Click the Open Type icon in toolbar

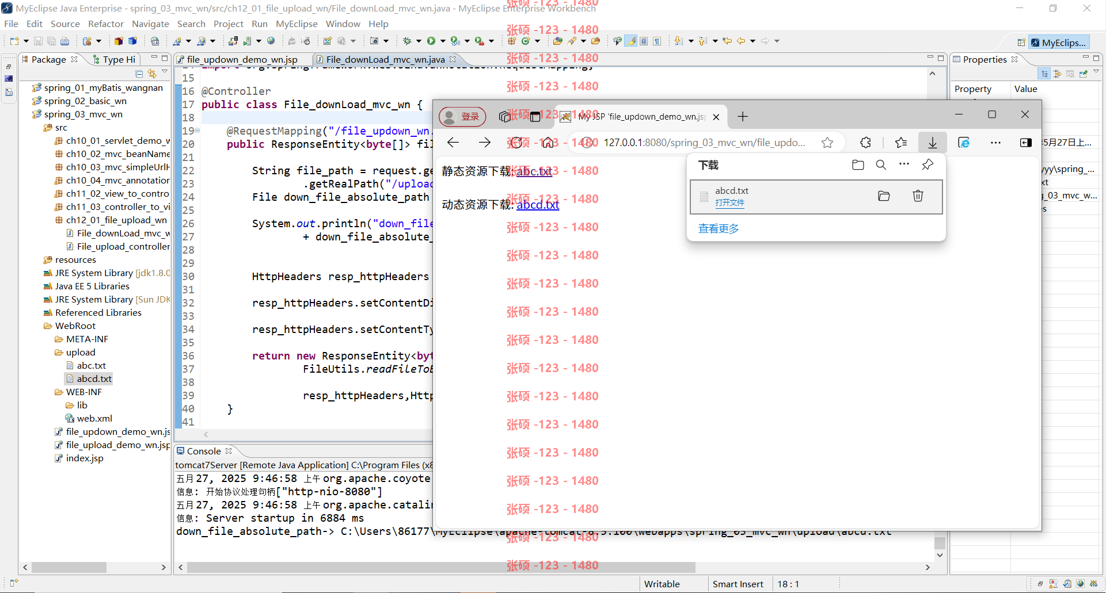[558, 41]
